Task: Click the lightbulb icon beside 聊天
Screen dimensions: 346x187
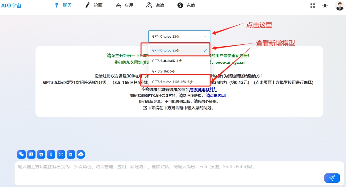Action: tap(57, 5)
